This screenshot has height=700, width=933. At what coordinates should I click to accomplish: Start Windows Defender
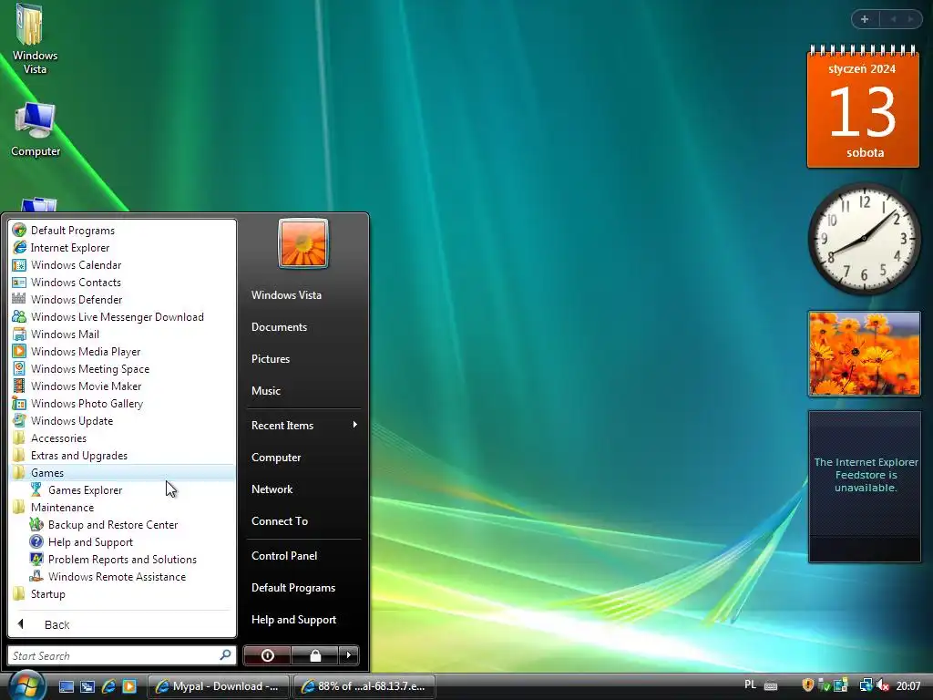coord(67,299)
